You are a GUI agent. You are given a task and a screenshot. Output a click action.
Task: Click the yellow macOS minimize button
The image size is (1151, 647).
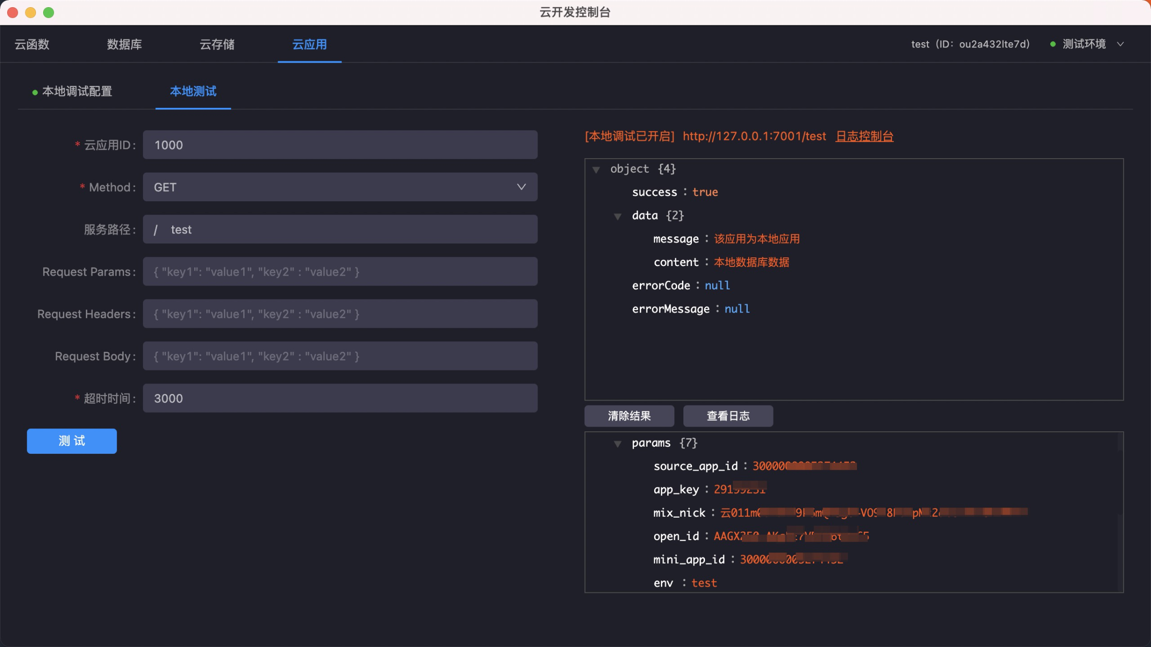(x=31, y=12)
